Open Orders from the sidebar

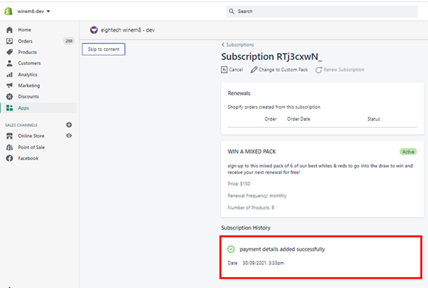(25, 41)
